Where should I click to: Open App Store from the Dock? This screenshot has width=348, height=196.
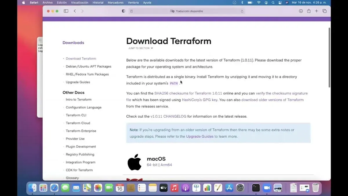click(x=229, y=188)
